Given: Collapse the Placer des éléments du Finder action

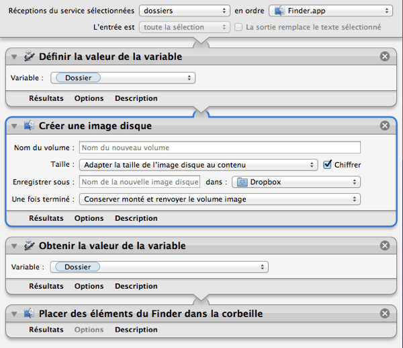Looking at the screenshot, I should [14, 314].
